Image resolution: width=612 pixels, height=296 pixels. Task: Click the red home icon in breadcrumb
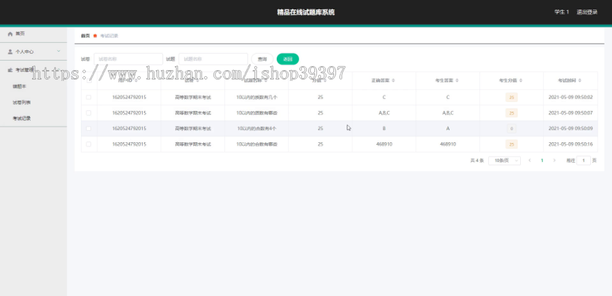(x=95, y=35)
